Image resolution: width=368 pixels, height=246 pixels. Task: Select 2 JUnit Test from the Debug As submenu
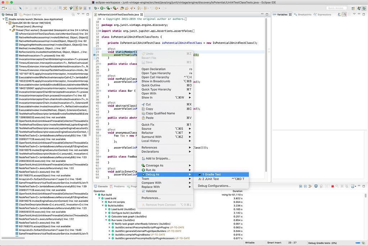212,179
